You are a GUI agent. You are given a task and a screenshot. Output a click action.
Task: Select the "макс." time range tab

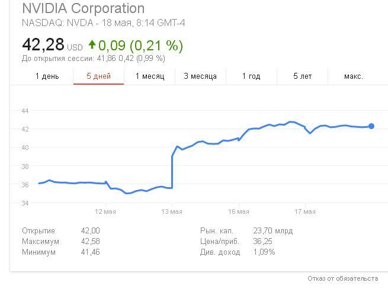click(x=354, y=76)
